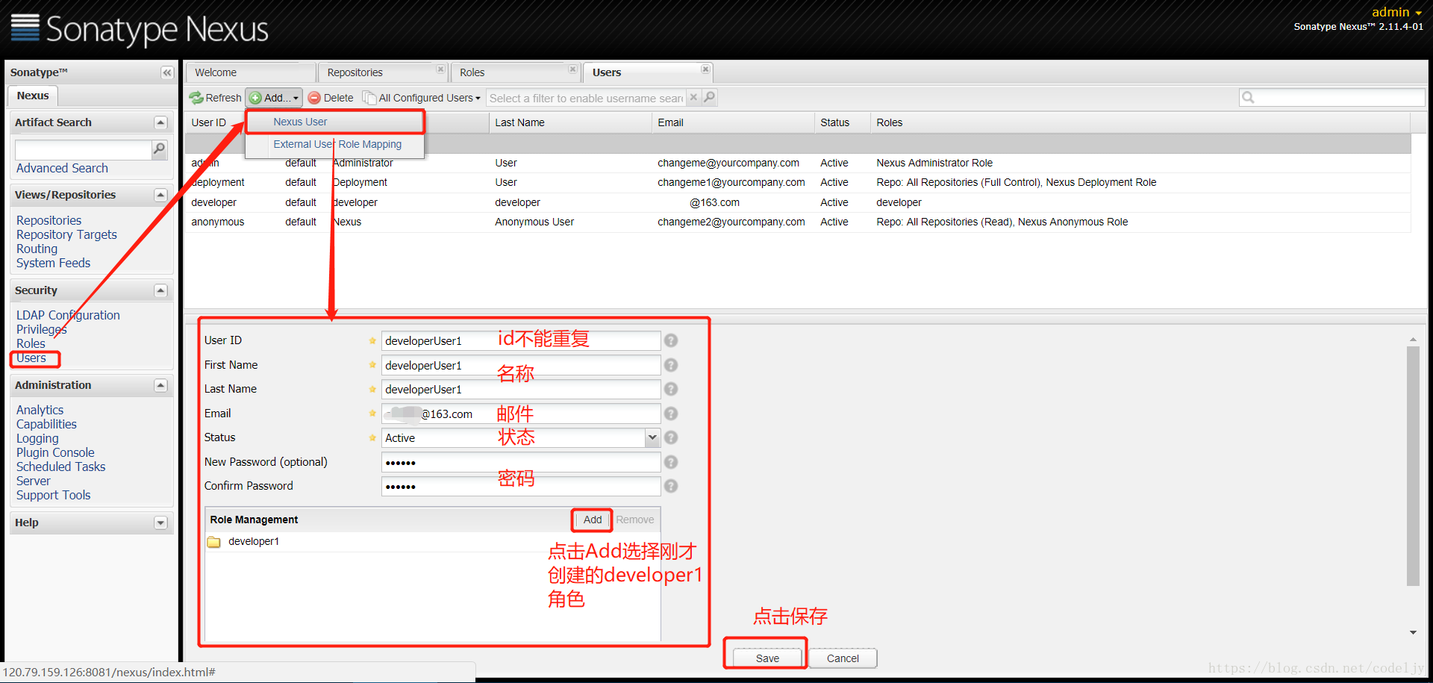Click the help icon beside First Name field
The image size is (1433, 683).
pos(671,365)
